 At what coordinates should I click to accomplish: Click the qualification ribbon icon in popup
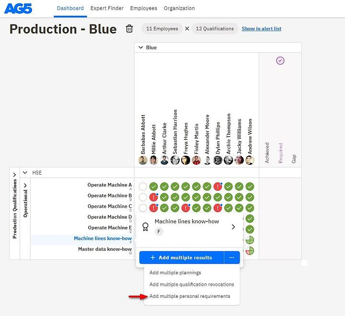tap(146, 226)
